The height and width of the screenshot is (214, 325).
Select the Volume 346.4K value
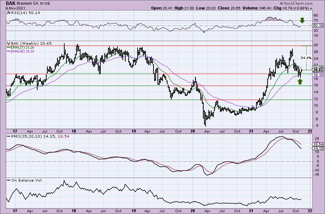coord(257,8)
